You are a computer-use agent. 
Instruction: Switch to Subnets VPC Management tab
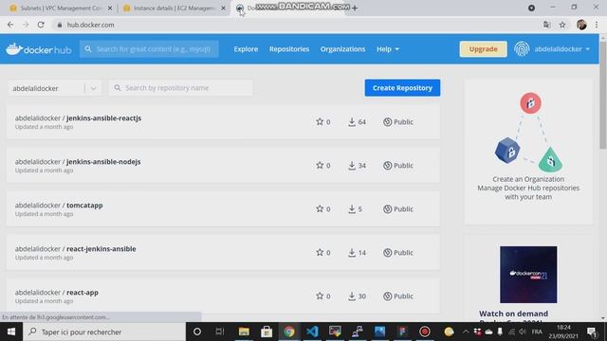click(61, 9)
